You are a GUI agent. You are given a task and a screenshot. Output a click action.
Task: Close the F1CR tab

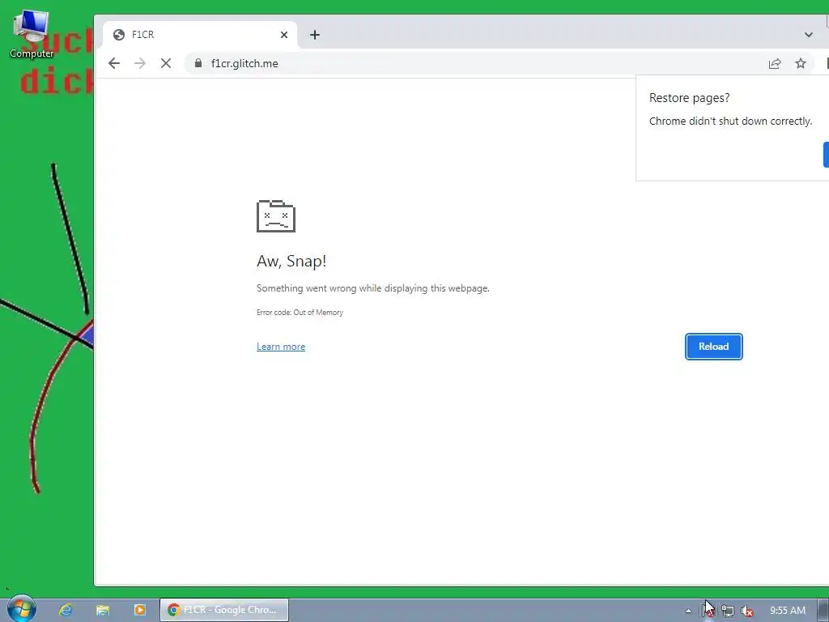coord(284,35)
